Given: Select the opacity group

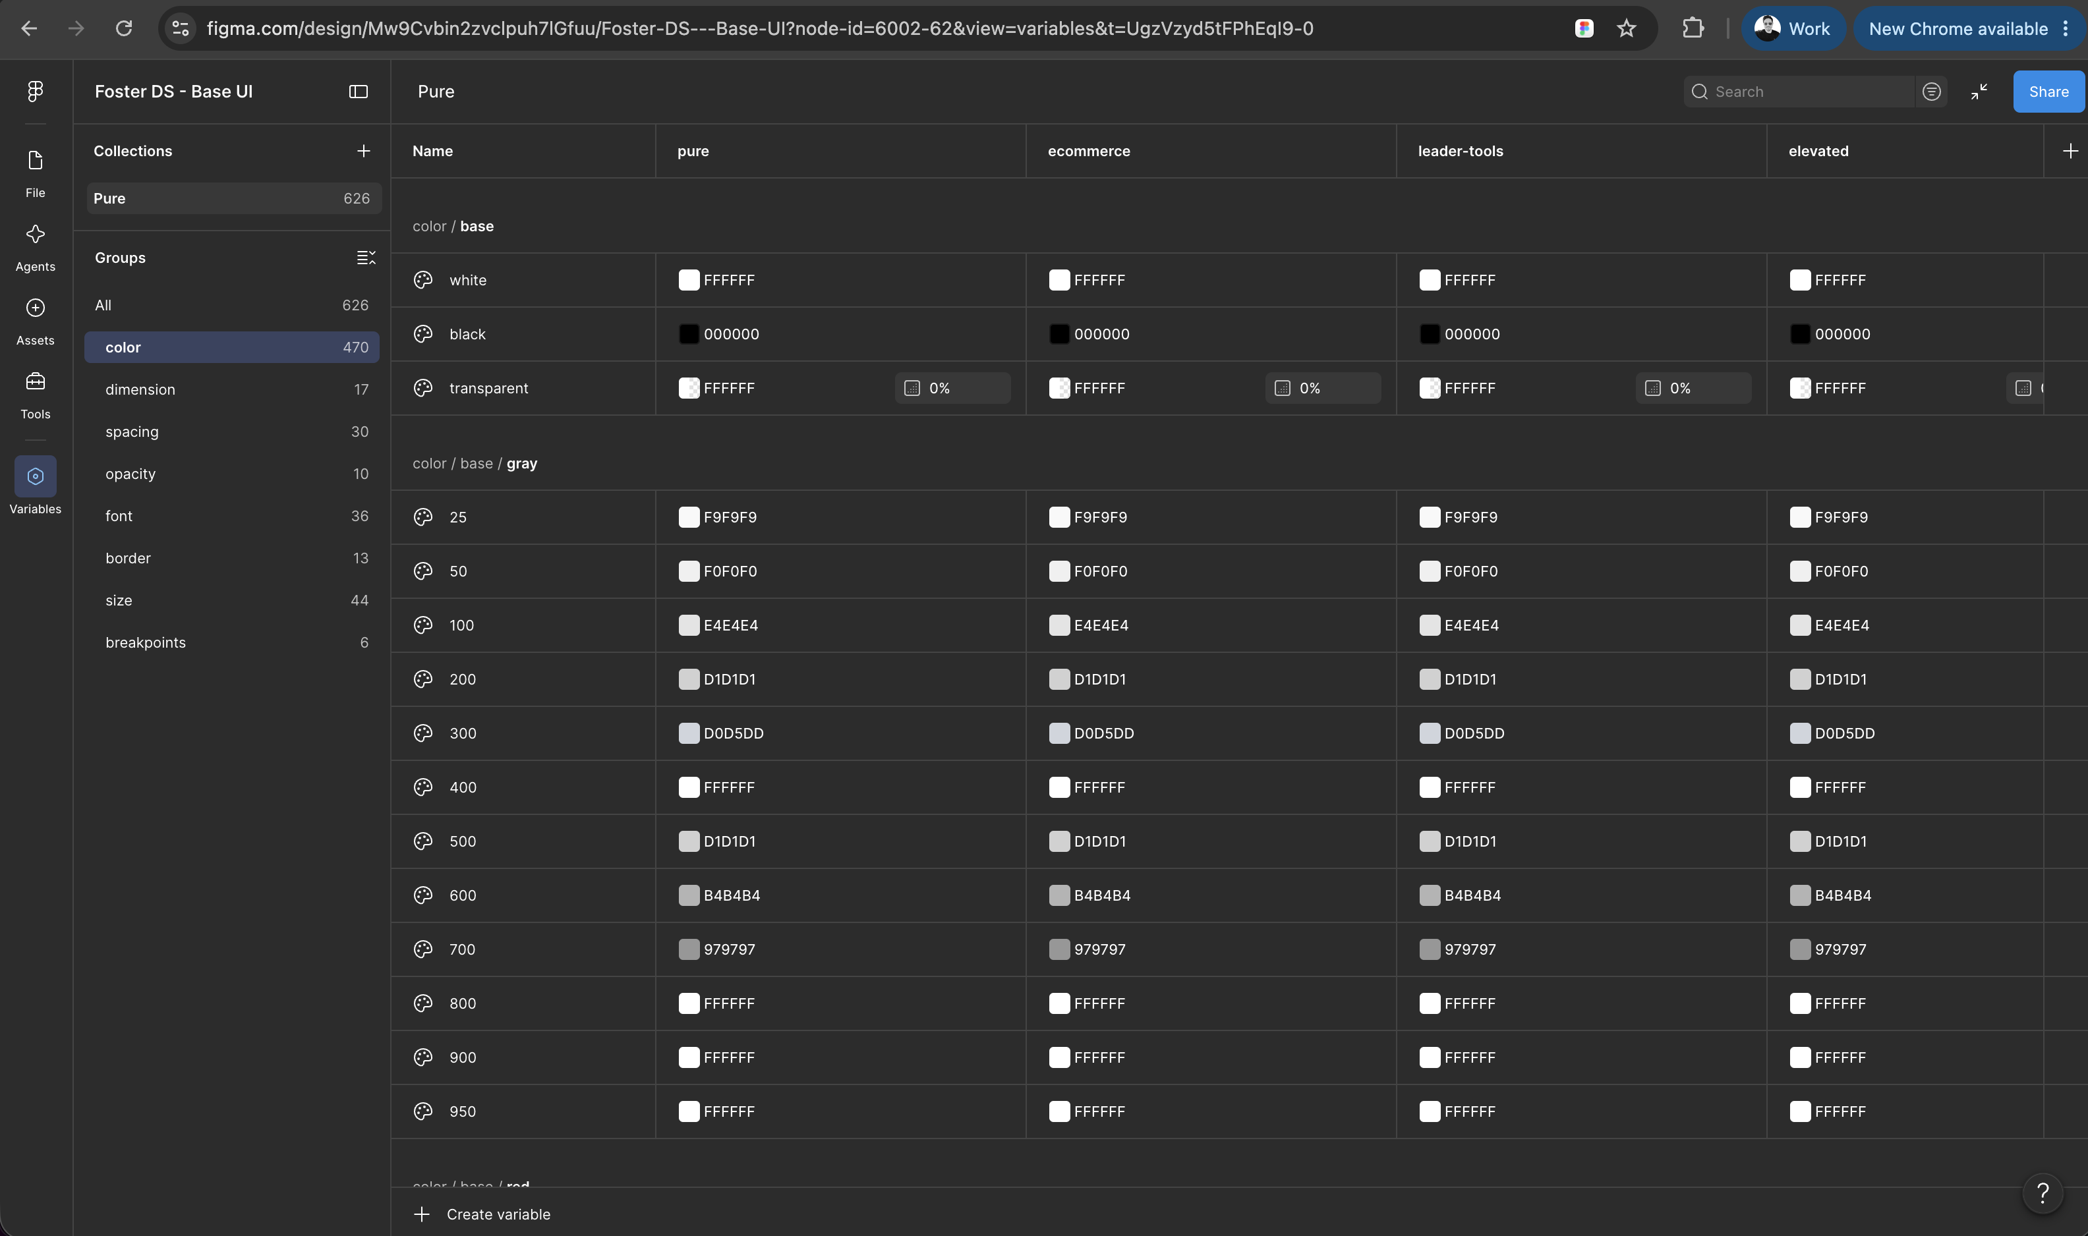Looking at the screenshot, I should [231, 474].
